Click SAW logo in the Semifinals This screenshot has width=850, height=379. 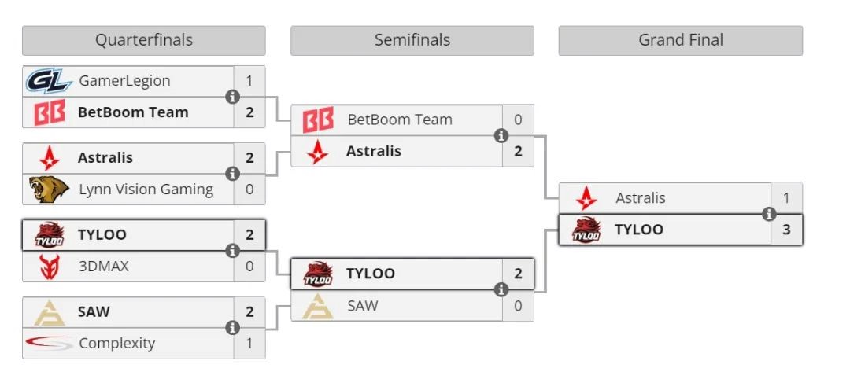(x=317, y=306)
